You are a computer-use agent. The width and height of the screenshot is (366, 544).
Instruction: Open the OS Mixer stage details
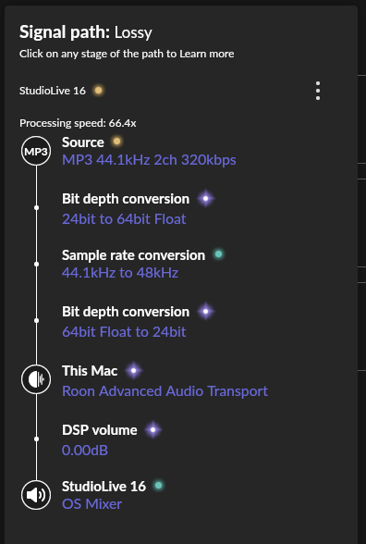(91, 504)
